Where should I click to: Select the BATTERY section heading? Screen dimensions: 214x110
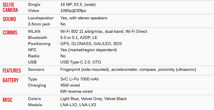tap(11, 80)
